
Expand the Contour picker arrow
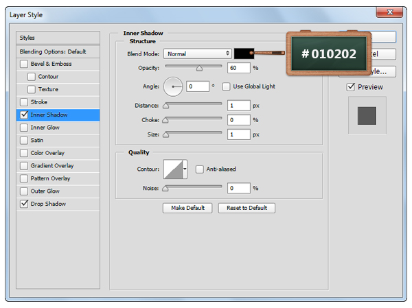point(185,169)
